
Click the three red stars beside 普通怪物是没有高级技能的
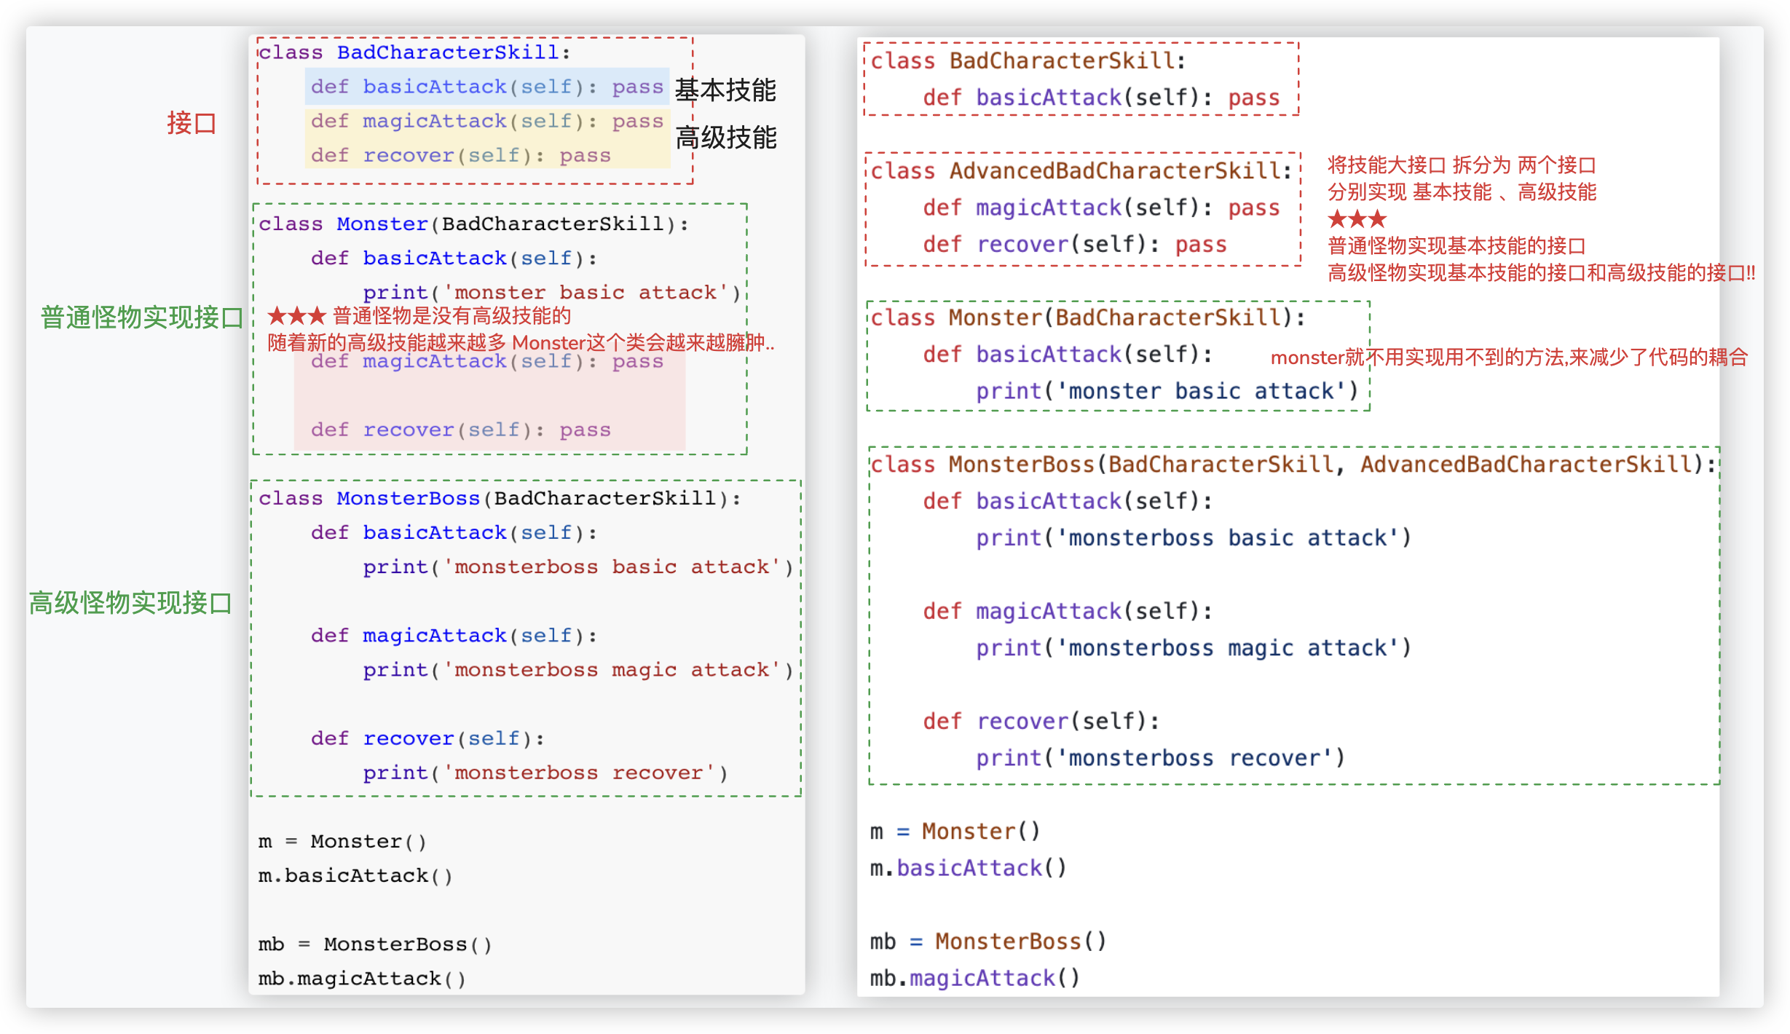(x=296, y=316)
